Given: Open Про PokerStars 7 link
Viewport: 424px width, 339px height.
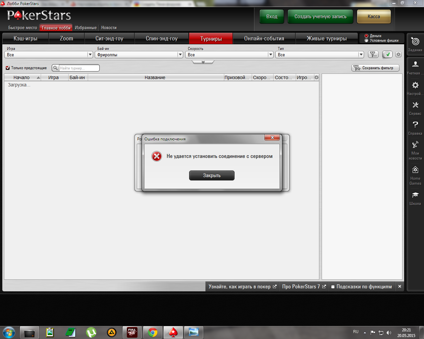Looking at the screenshot, I should [x=304, y=287].
